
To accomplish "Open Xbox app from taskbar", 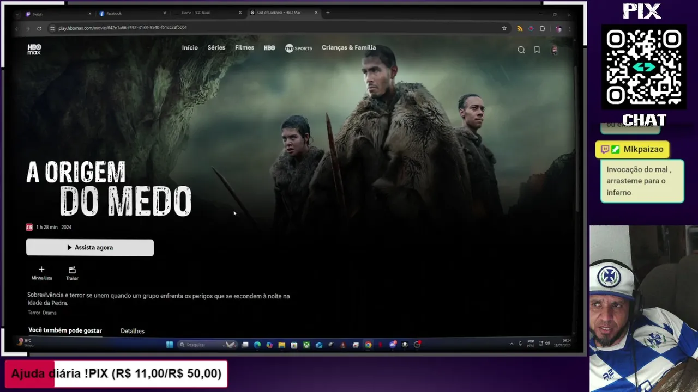I will 306,345.
